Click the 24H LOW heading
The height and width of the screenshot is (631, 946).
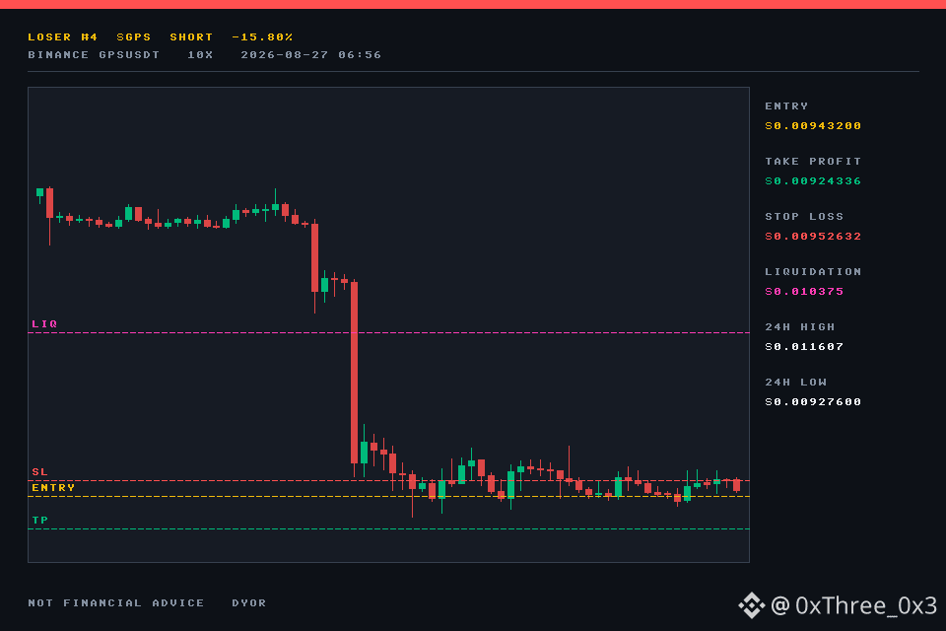[x=796, y=383]
